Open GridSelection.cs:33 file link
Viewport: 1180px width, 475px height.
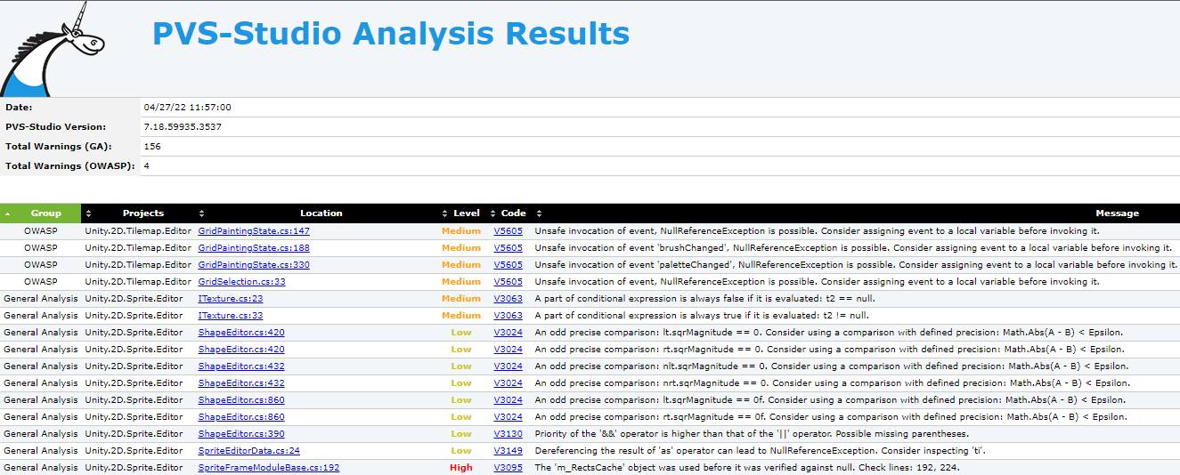tap(241, 282)
